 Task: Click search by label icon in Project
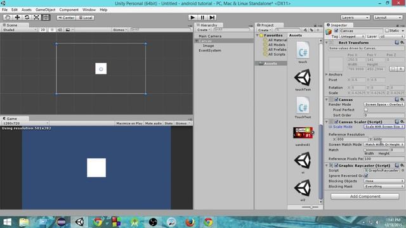pyautogui.click(x=311, y=30)
